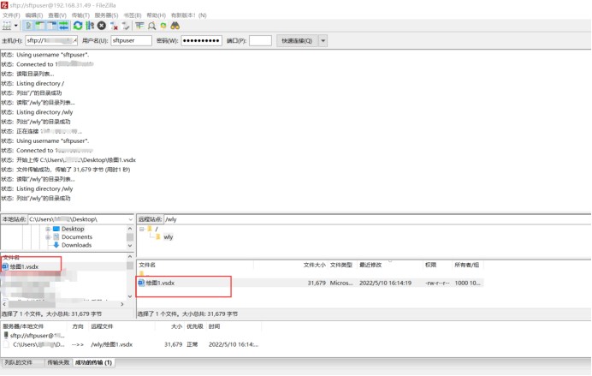
Task: Toggle the local directory tree view
Action: [39, 26]
